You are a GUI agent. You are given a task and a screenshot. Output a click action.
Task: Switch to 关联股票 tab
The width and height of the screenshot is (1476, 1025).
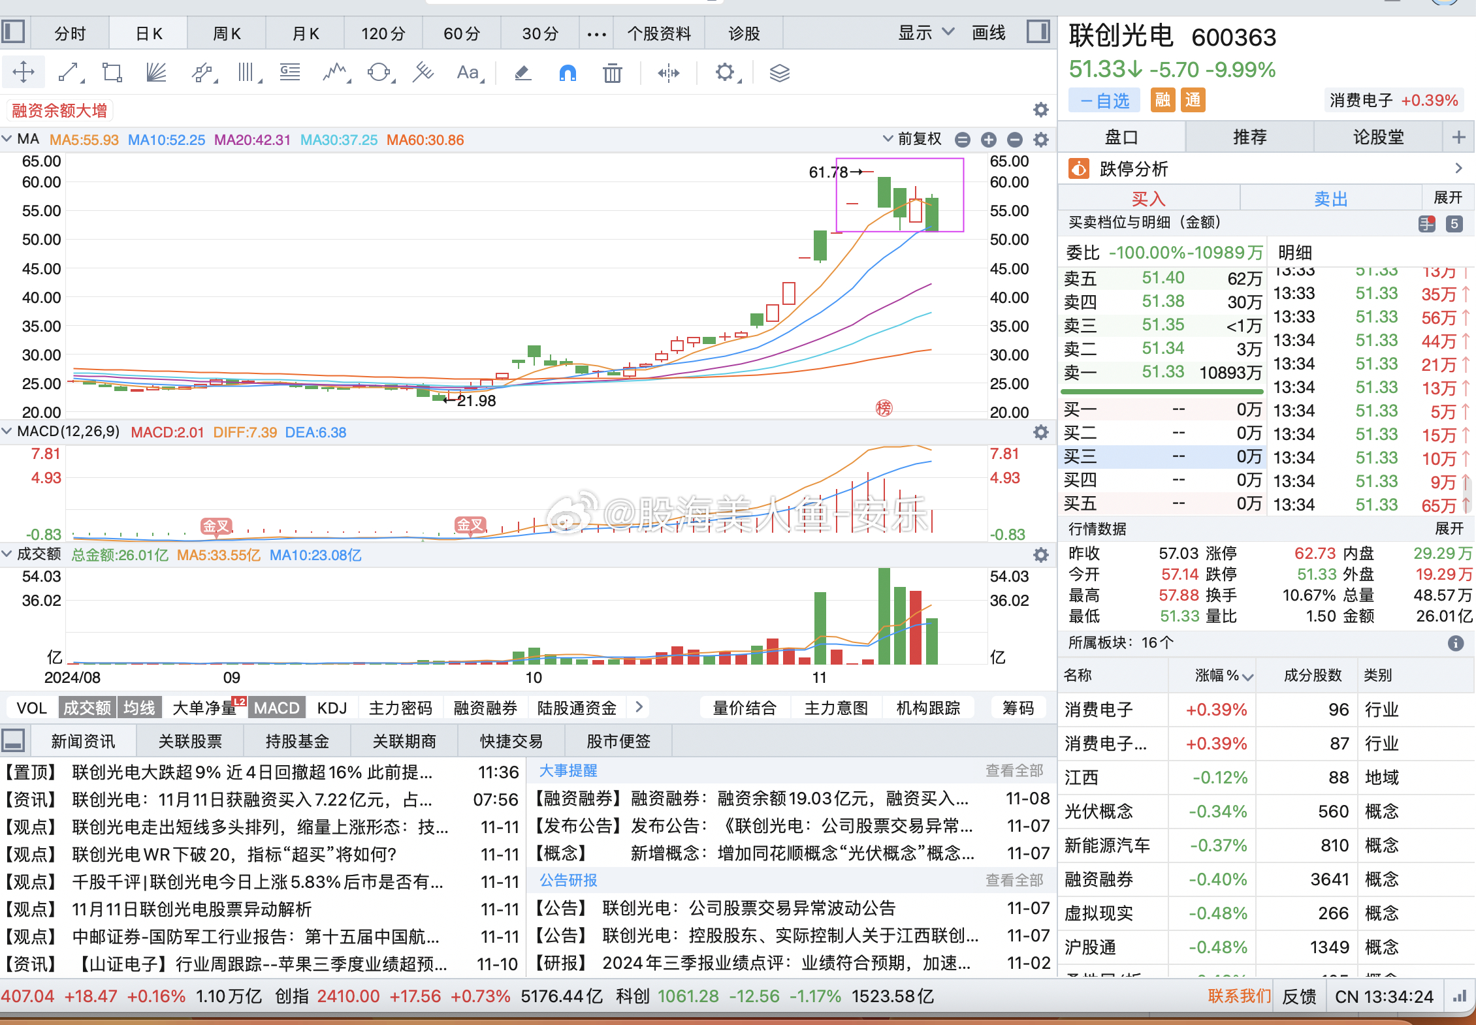tap(190, 741)
